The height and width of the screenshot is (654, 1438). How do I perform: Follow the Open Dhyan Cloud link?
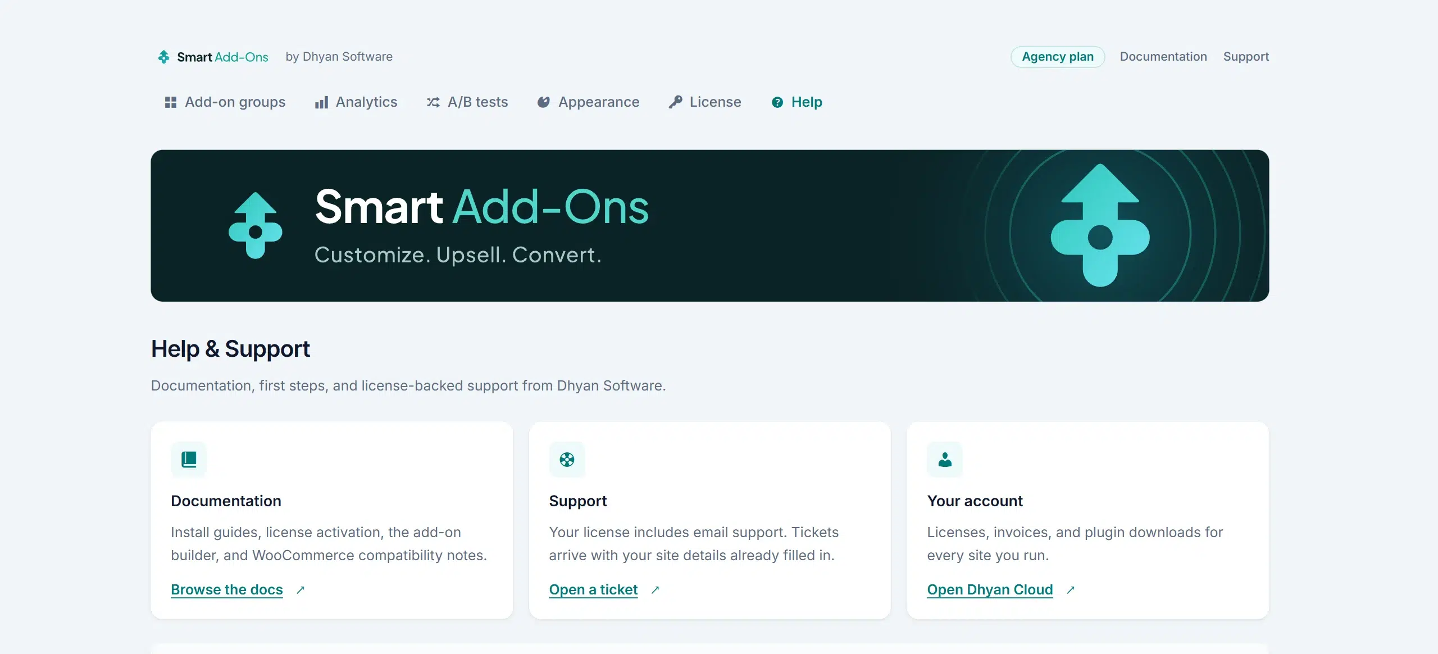(x=990, y=590)
